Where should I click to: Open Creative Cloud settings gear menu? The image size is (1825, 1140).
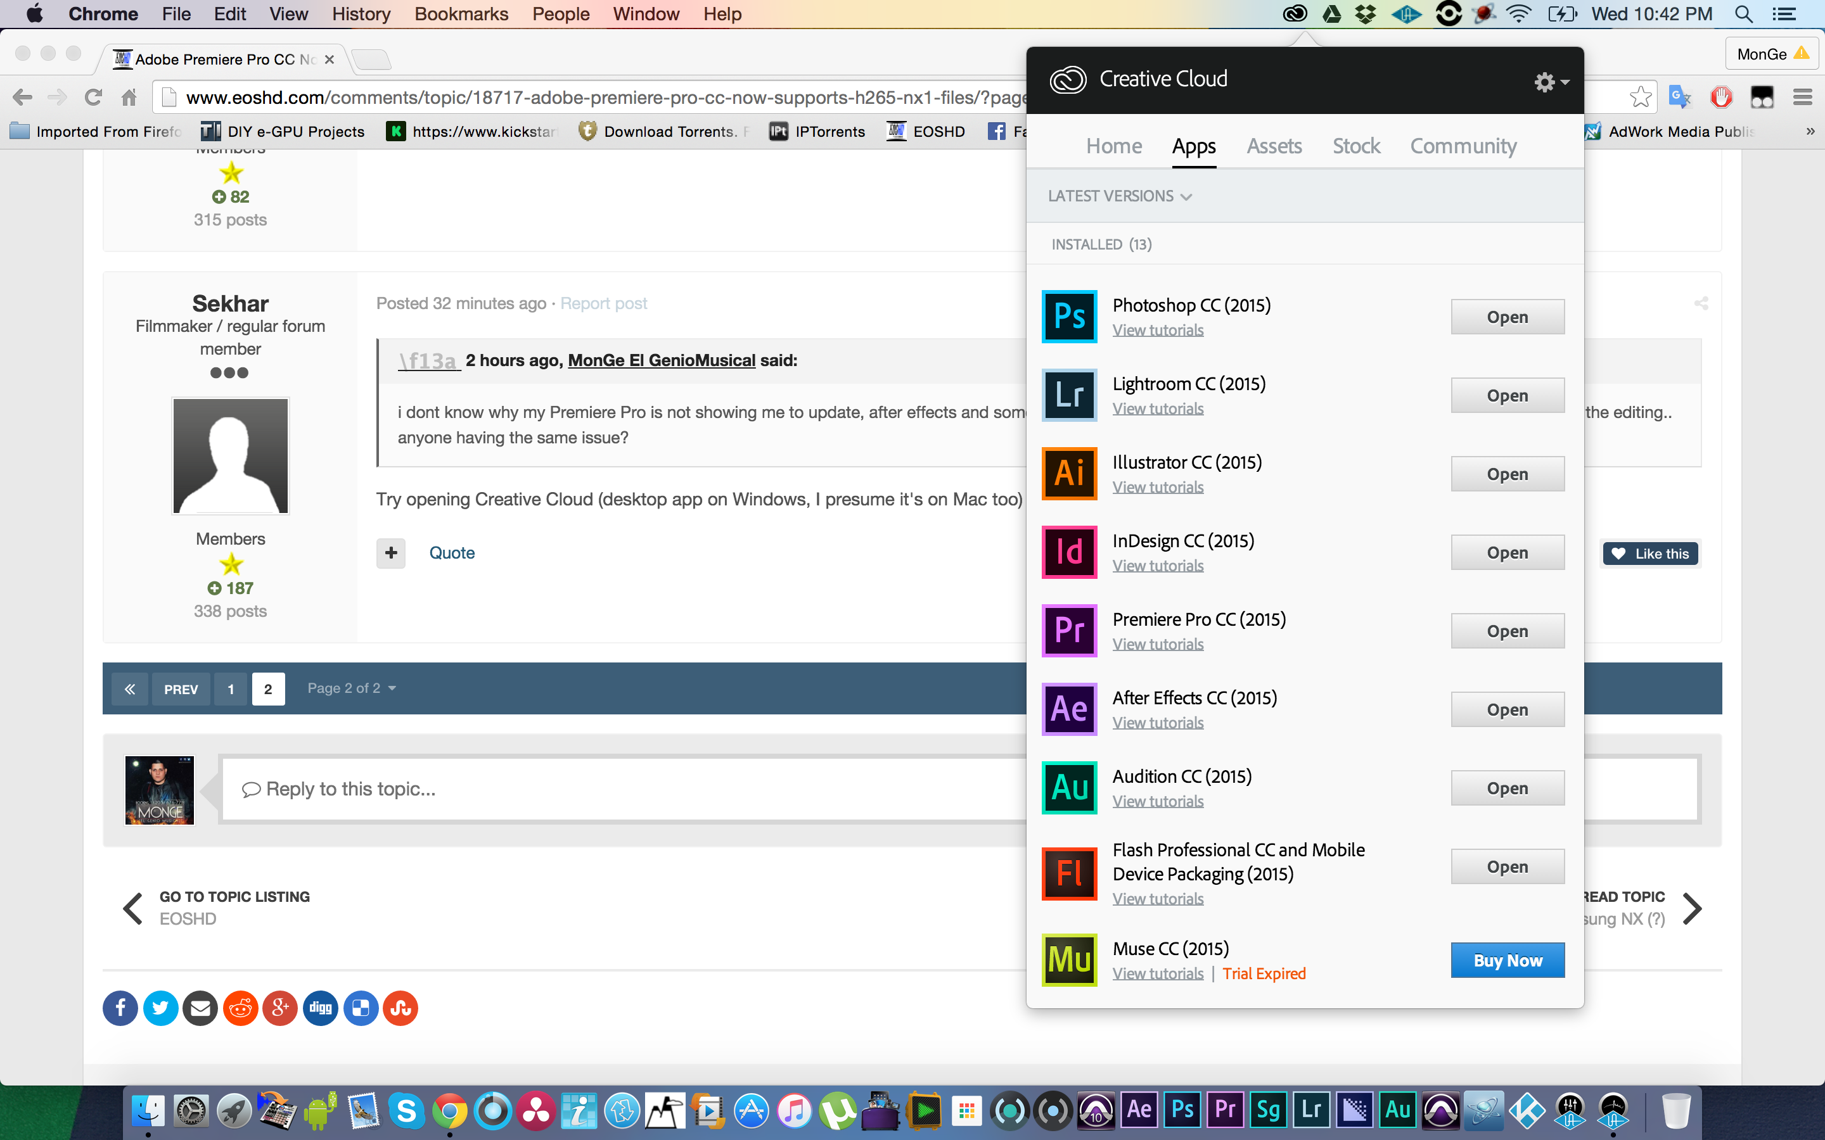click(x=1551, y=82)
